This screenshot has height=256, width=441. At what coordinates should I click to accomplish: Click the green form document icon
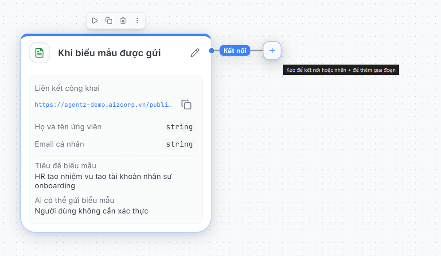click(39, 53)
